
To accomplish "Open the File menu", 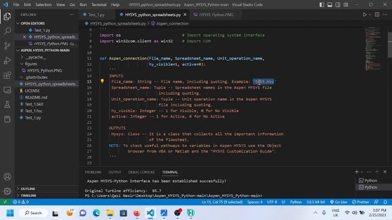I will (16, 5).
